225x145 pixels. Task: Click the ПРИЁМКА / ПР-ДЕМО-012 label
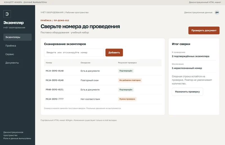coord(55,20)
